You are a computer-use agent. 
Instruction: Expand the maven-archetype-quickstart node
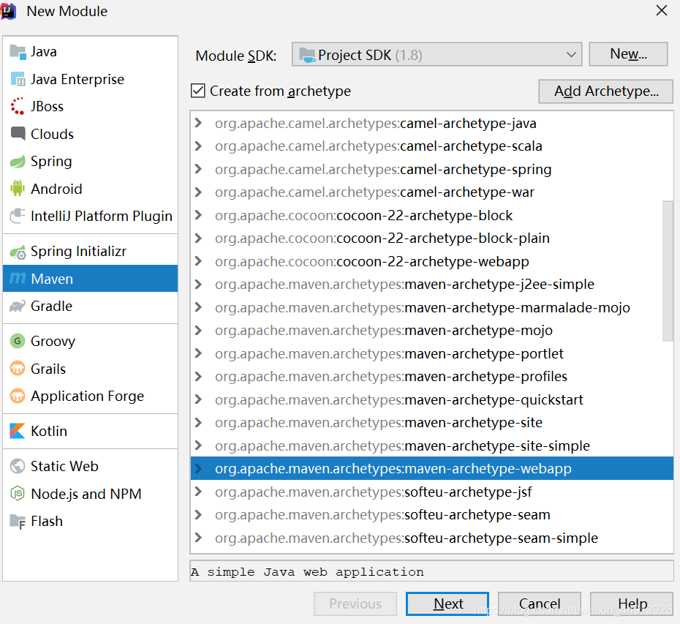(198, 400)
